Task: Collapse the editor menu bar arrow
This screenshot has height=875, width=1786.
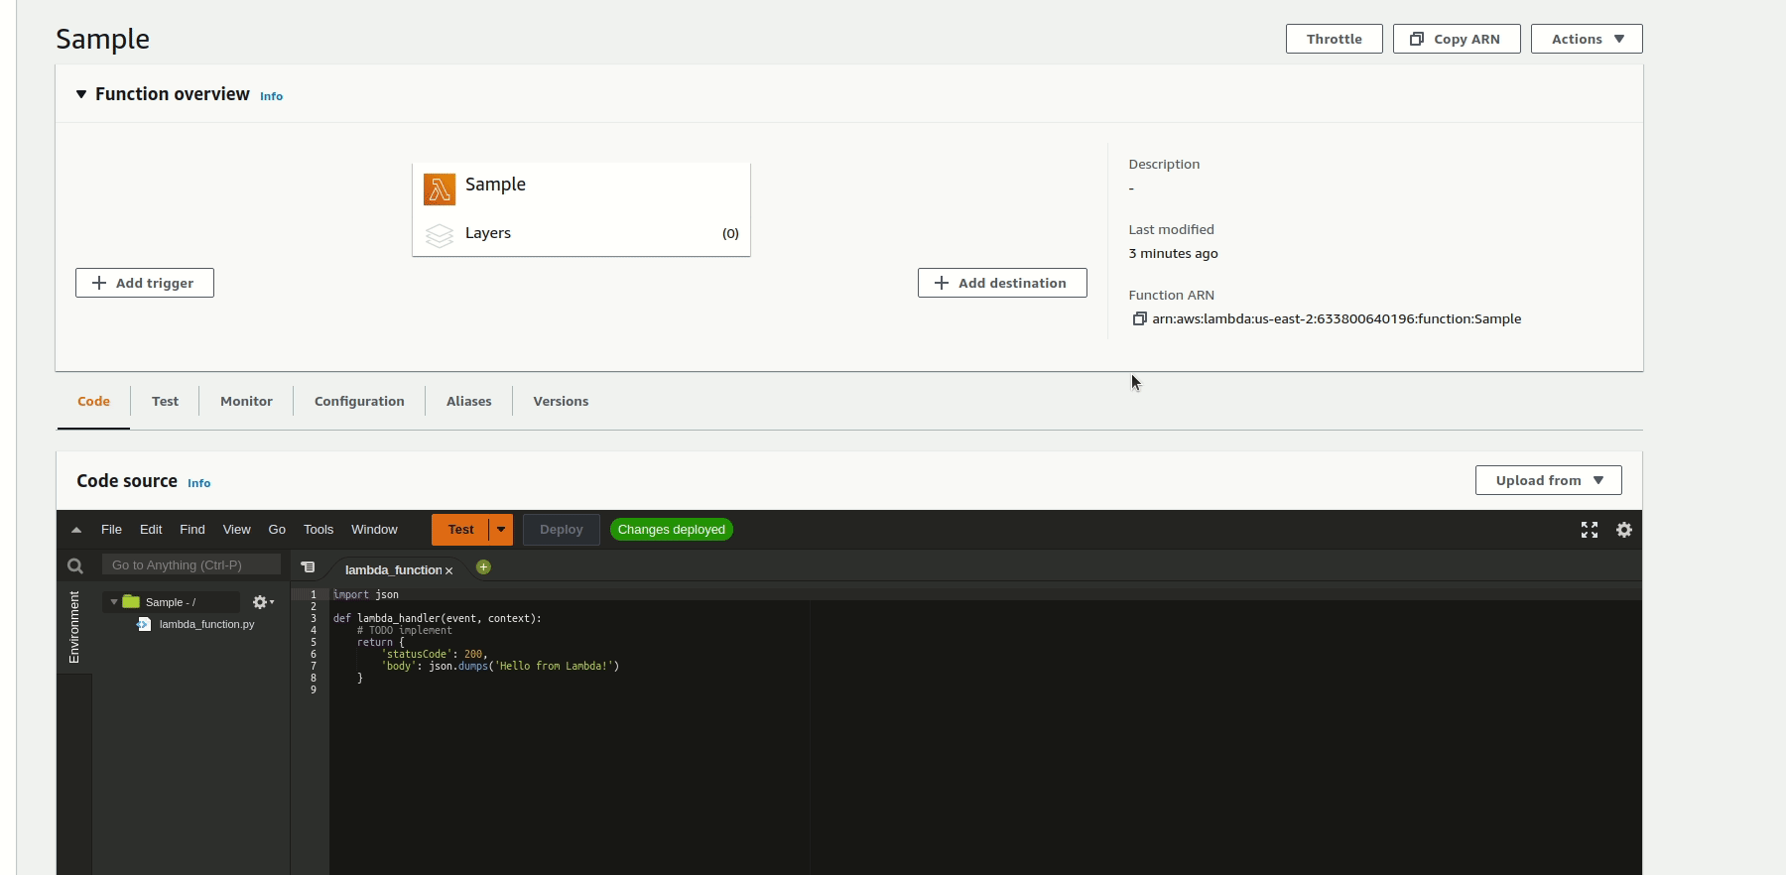Action: 76,530
